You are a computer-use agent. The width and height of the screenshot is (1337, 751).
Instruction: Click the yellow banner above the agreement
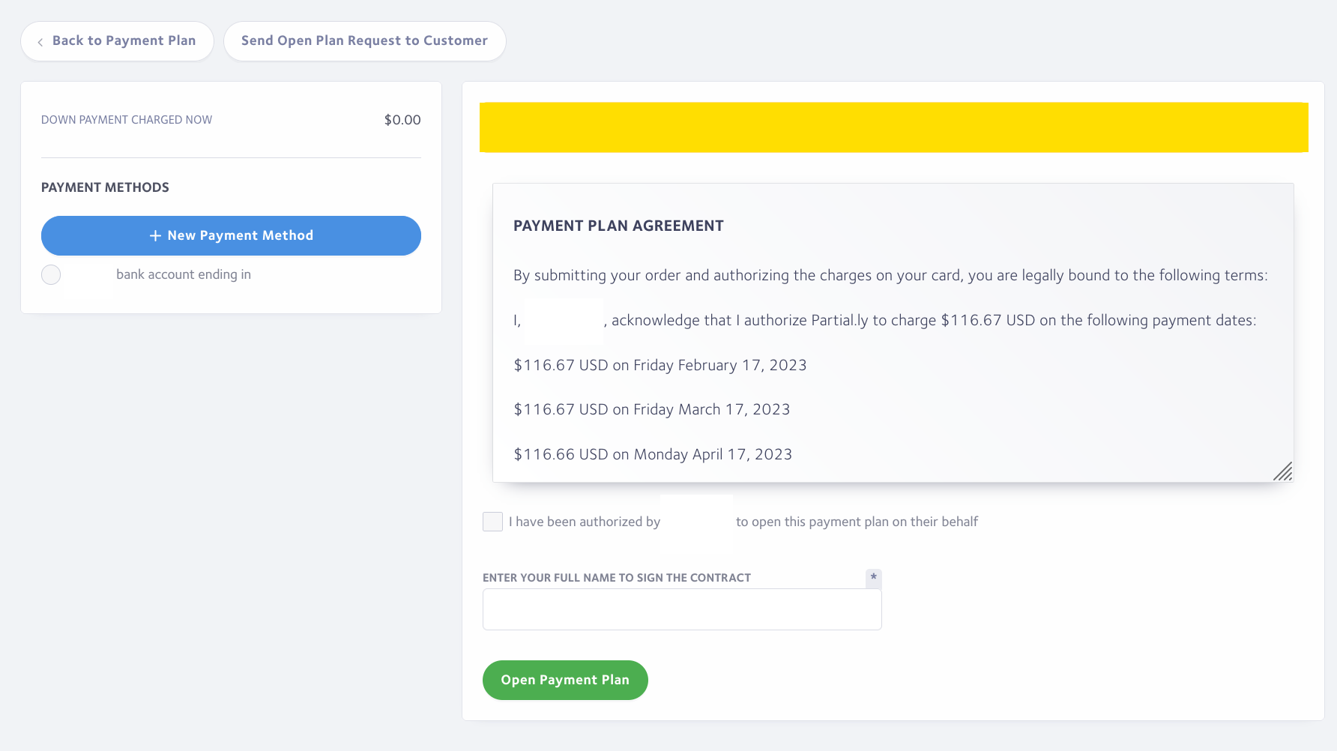tap(894, 127)
